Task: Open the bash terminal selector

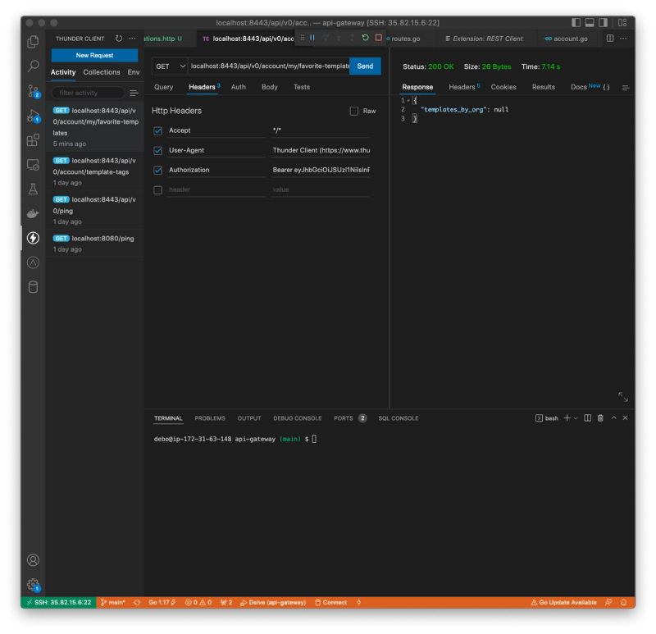Action: coord(546,418)
